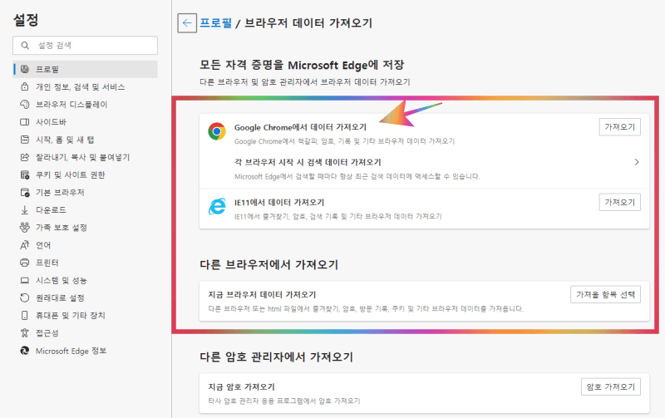Open 언어 settings text

(43, 245)
